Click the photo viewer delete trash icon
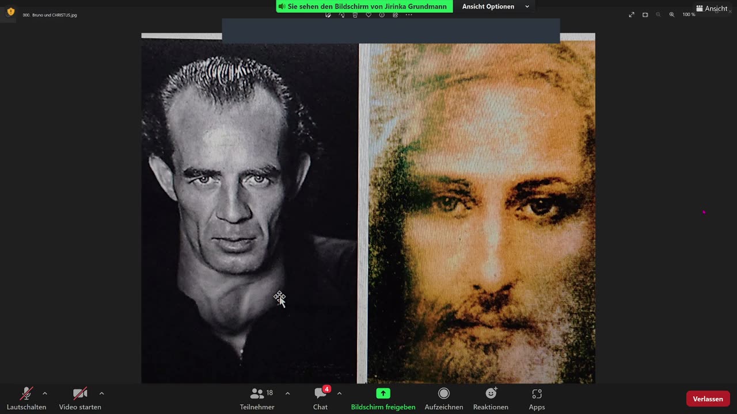Viewport: 737px width, 414px height. click(355, 15)
